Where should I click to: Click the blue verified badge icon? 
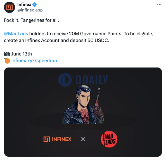(x=34, y=4)
